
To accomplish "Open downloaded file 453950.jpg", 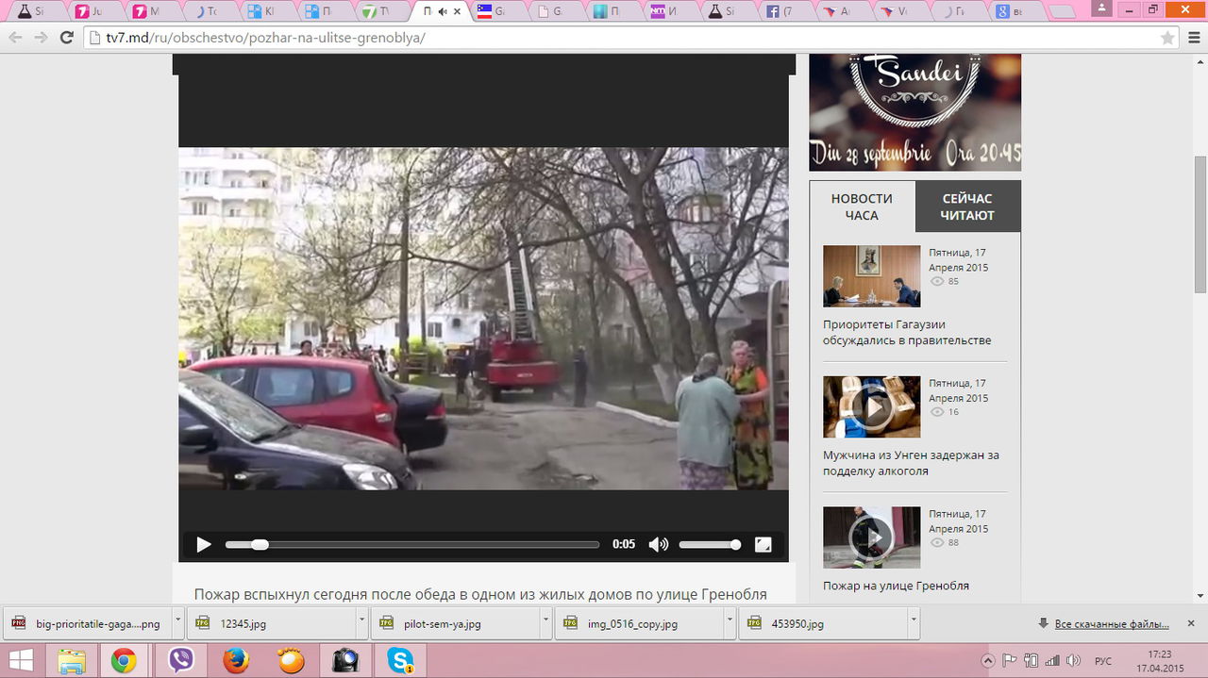I will [x=823, y=623].
